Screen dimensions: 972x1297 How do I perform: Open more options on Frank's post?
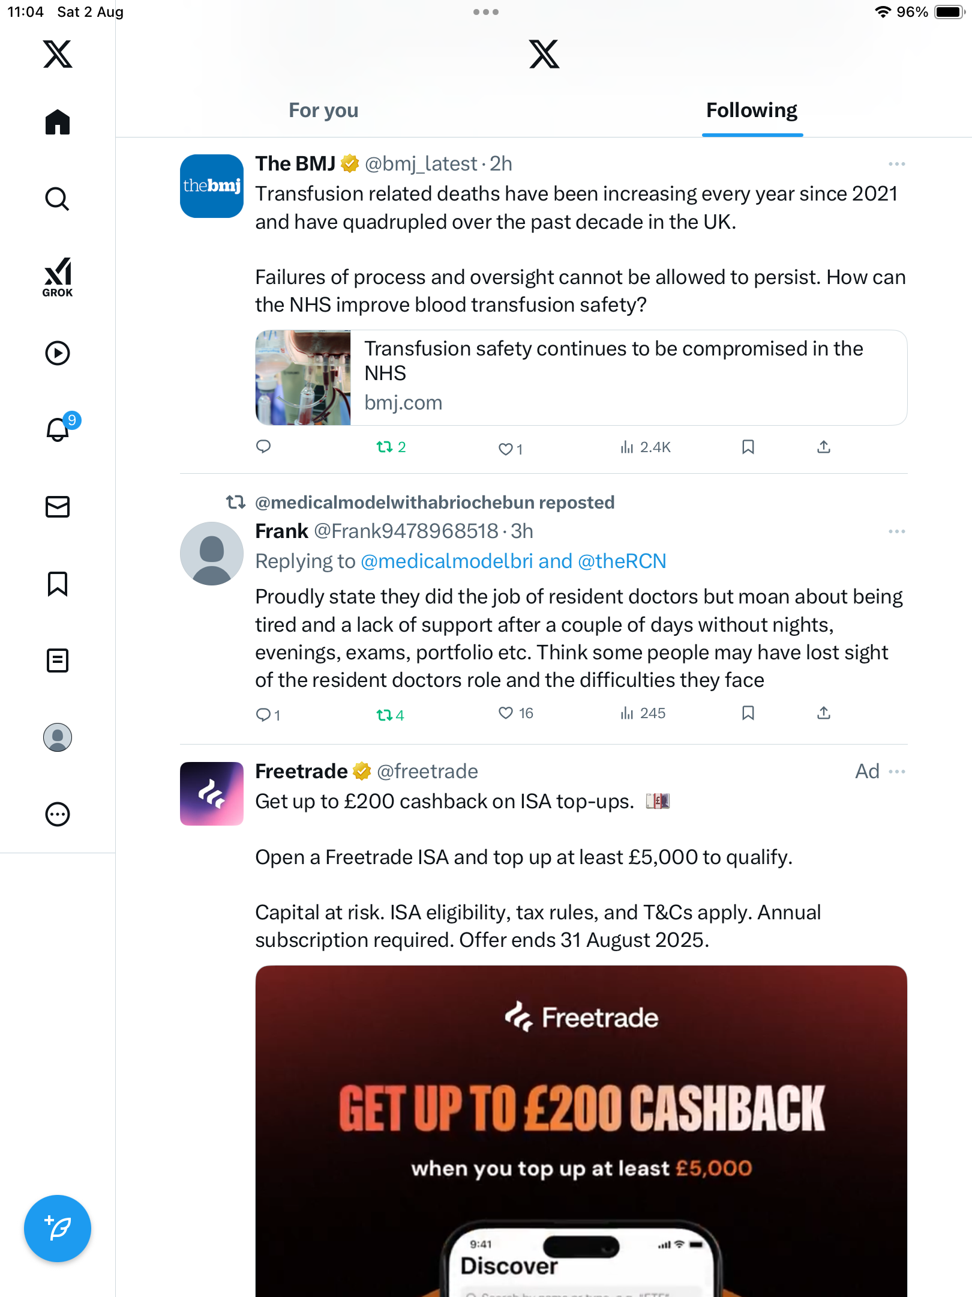click(896, 531)
